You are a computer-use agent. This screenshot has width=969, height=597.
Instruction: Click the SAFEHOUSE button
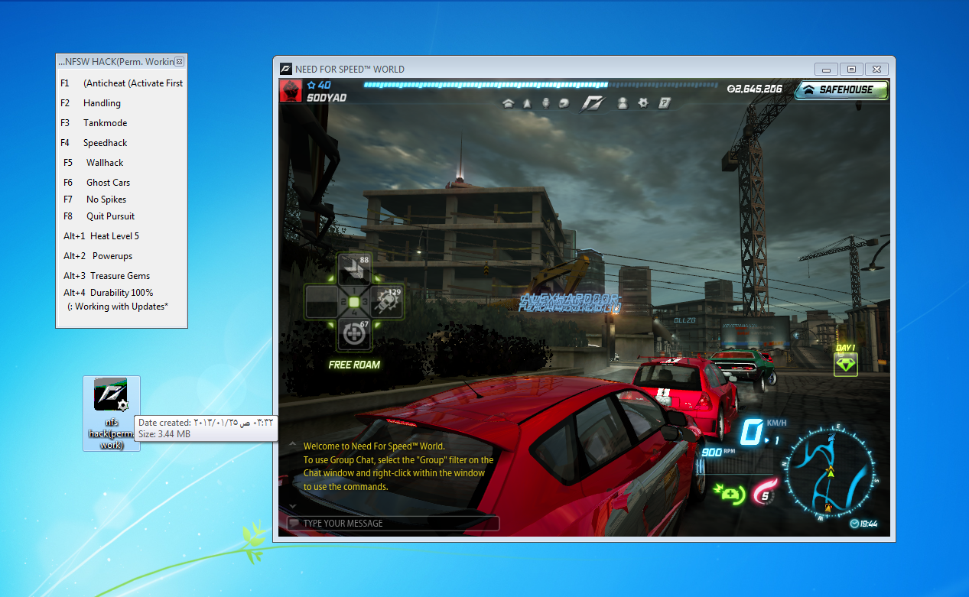(841, 89)
